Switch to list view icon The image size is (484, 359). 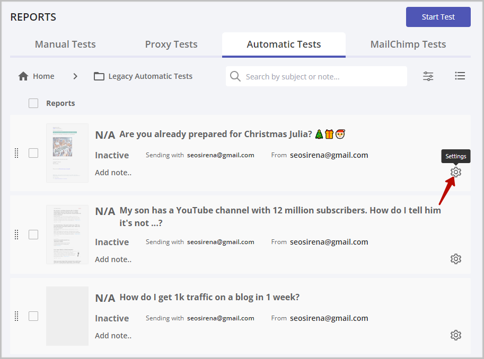[x=460, y=76]
